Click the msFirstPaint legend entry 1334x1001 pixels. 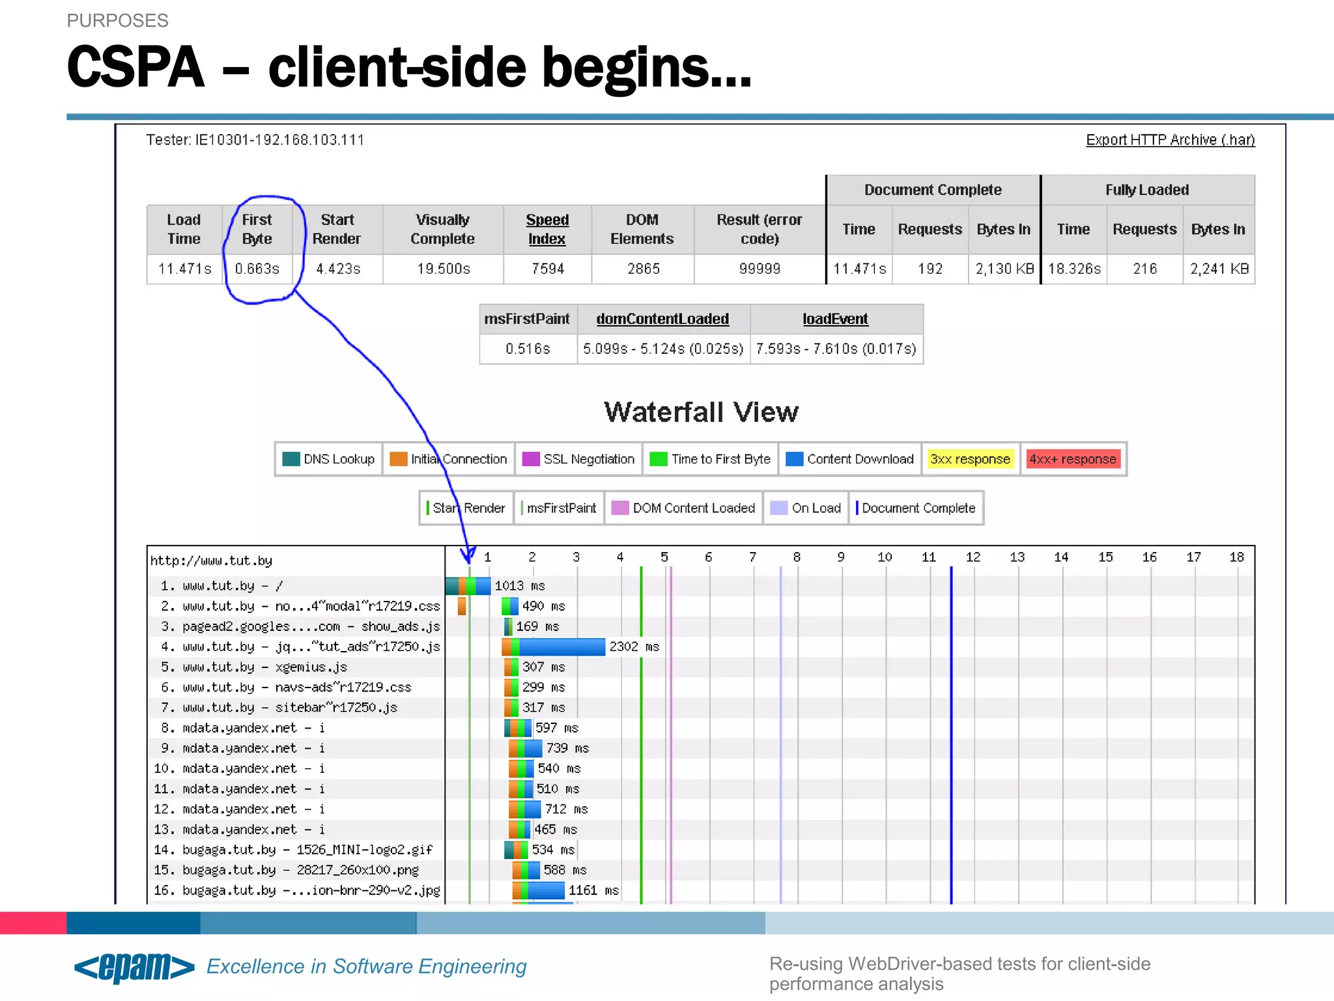tap(558, 508)
